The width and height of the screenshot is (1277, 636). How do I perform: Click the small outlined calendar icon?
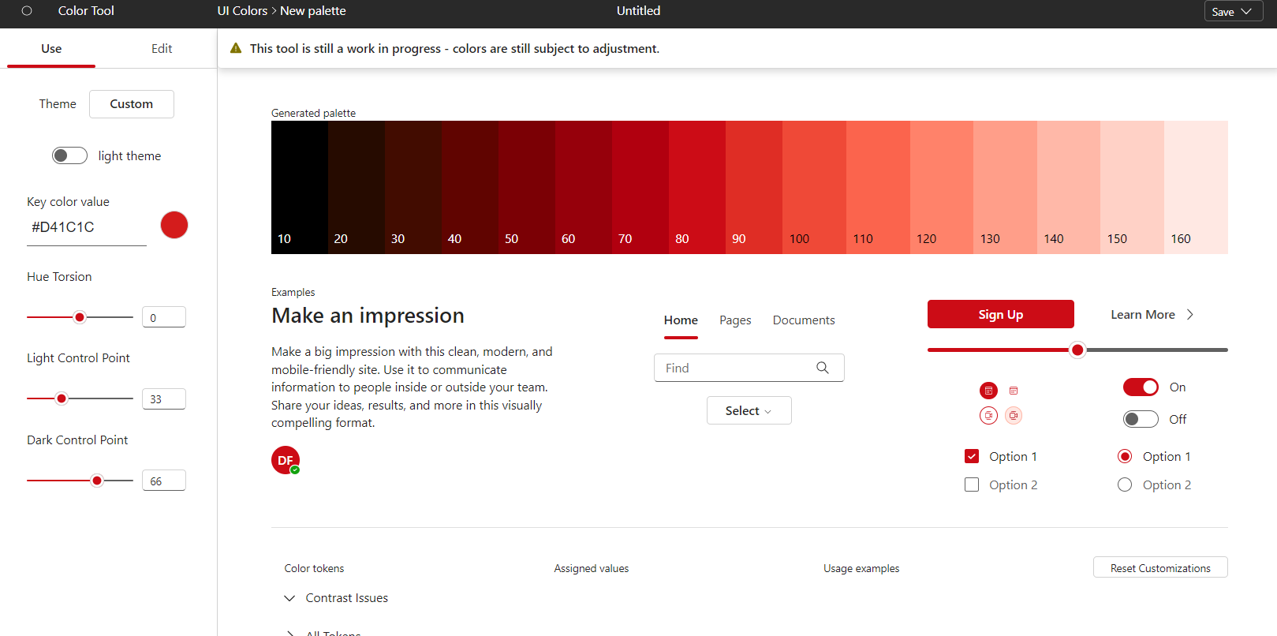(1014, 391)
